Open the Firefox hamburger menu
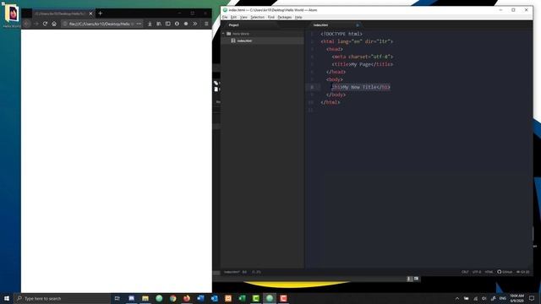 [x=206, y=24]
